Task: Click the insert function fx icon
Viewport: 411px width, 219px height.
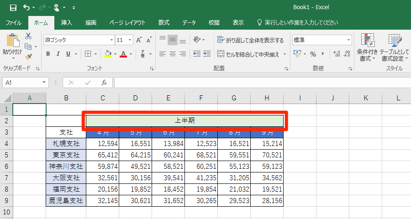Action: [104, 83]
